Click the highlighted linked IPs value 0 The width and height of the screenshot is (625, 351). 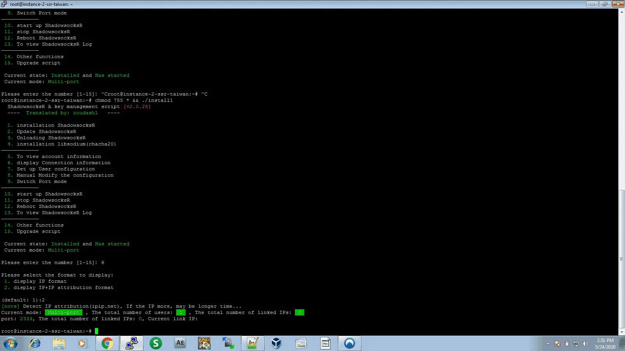(x=300, y=312)
